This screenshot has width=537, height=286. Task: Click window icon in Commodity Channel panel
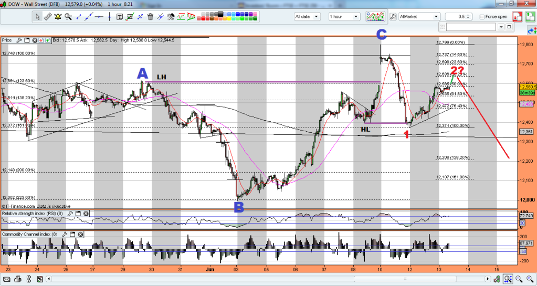[x=72, y=235]
